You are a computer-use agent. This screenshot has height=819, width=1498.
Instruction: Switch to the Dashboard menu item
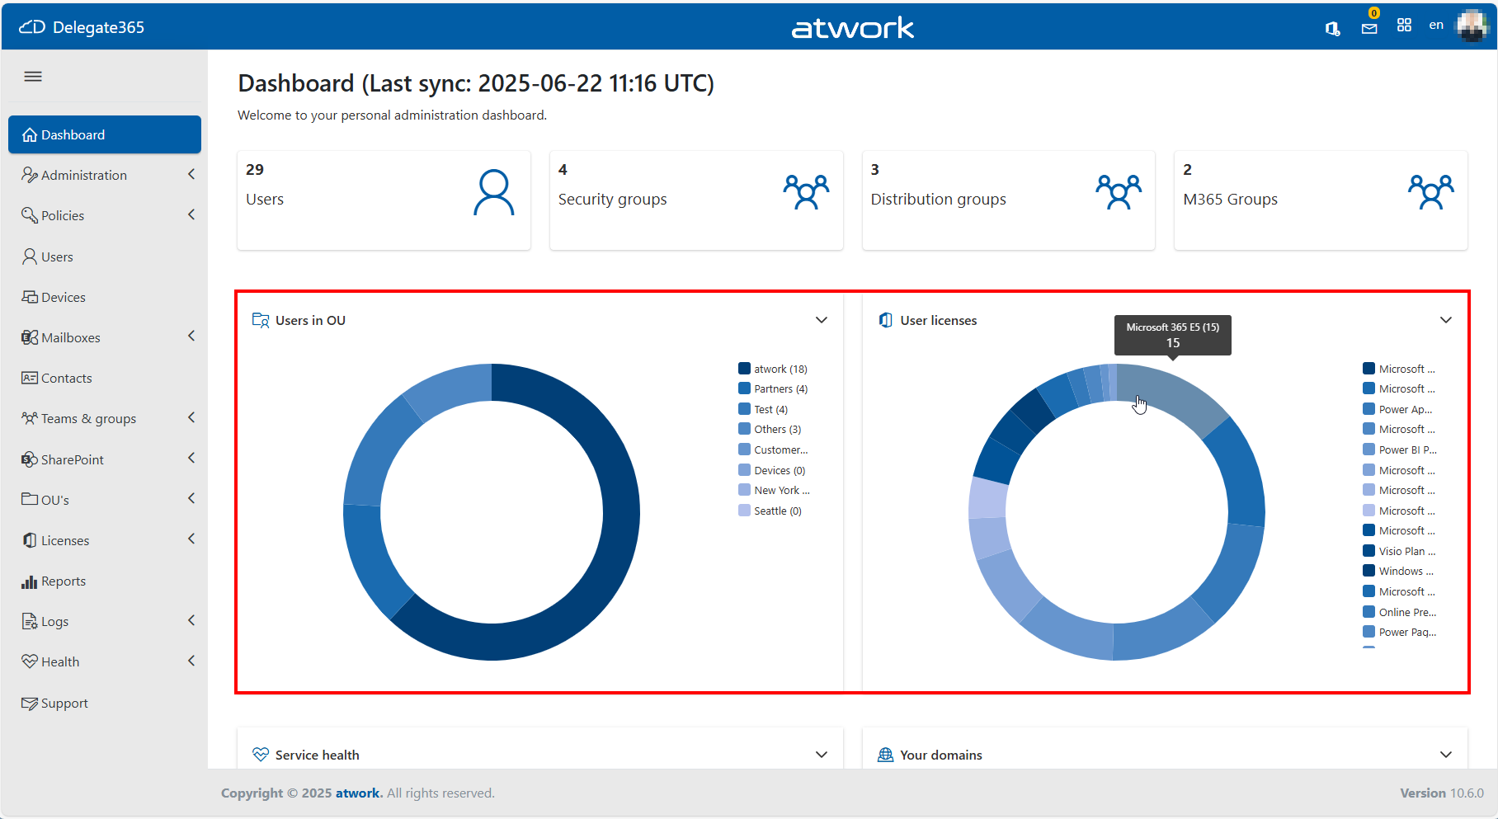pyautogui.click(x=73, y=134)
